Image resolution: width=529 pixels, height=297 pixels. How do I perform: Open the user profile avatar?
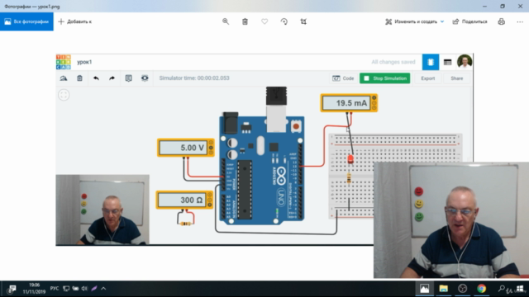click(465, 62)
